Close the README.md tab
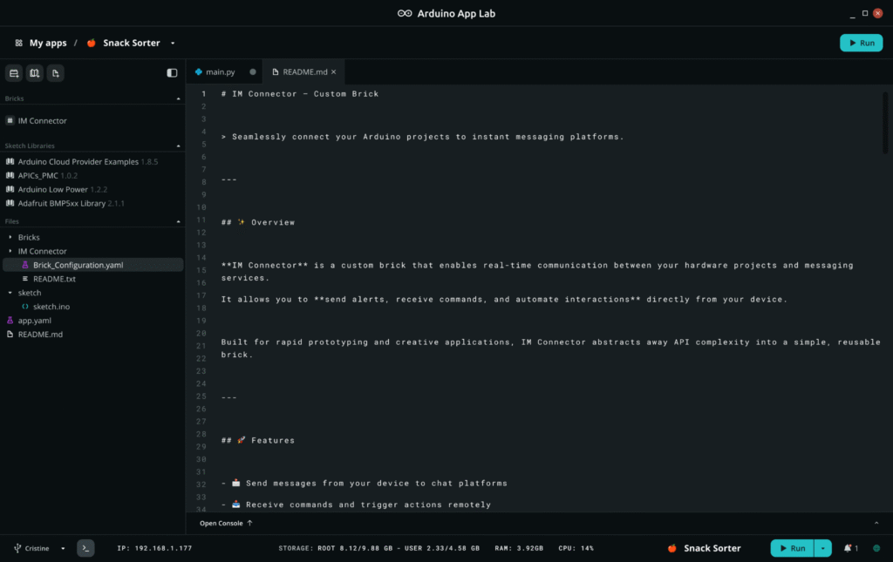The image size is (893, 562). click(x=333, y=72)
